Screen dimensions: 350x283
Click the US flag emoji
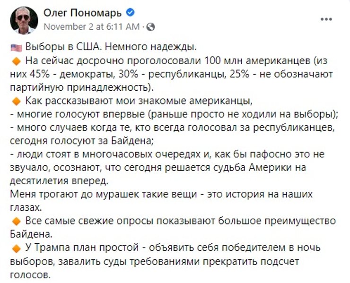click(x=17, y=48)
